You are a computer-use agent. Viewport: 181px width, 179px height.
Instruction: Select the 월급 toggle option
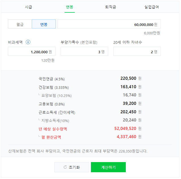tap(20, 24)
